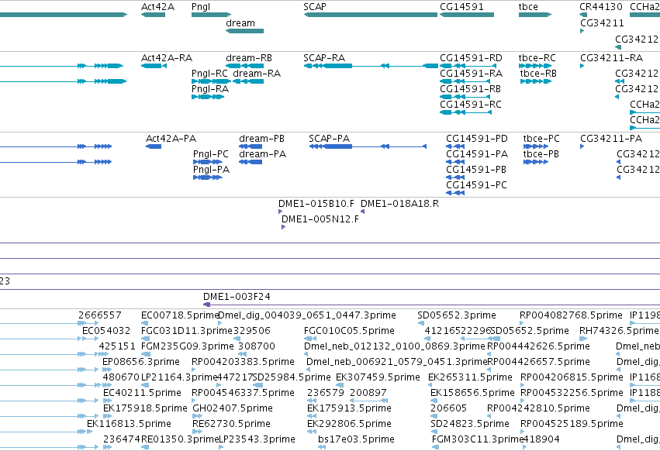
Task: Select EST label 2666557
Action: (x=100, y=315)
